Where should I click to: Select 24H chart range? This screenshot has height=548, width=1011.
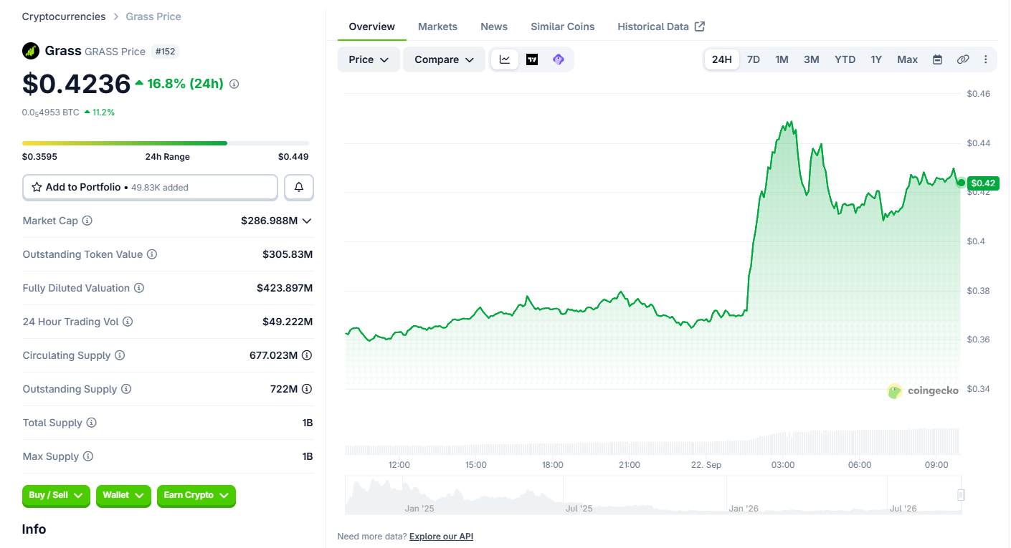[722, 59]
